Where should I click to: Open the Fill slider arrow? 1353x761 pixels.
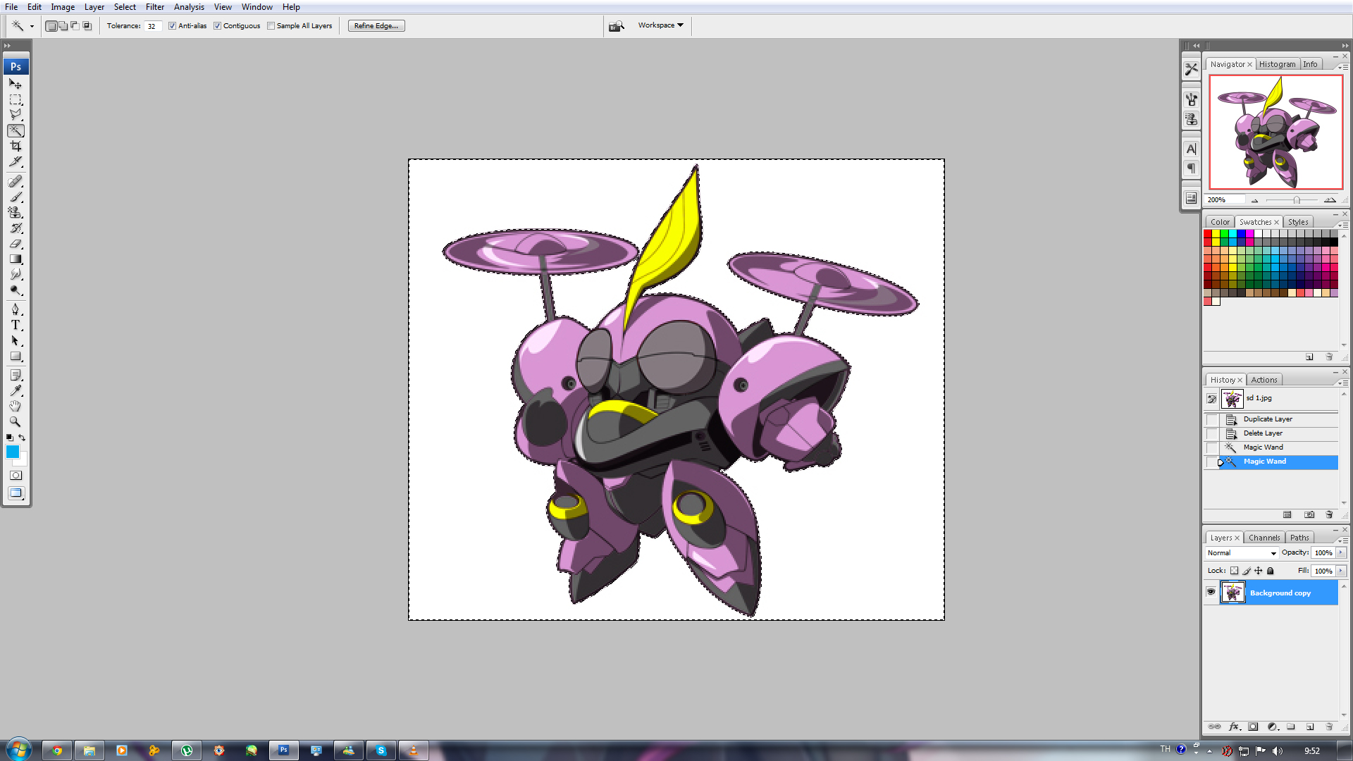[x=1341, y=571]
